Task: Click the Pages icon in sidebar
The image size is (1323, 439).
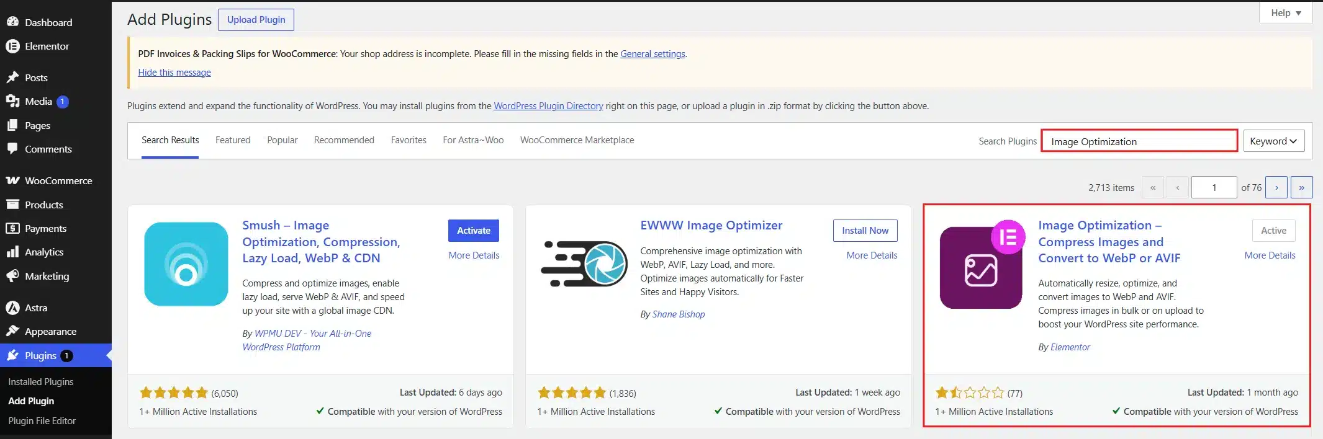Action: (12, 125)
